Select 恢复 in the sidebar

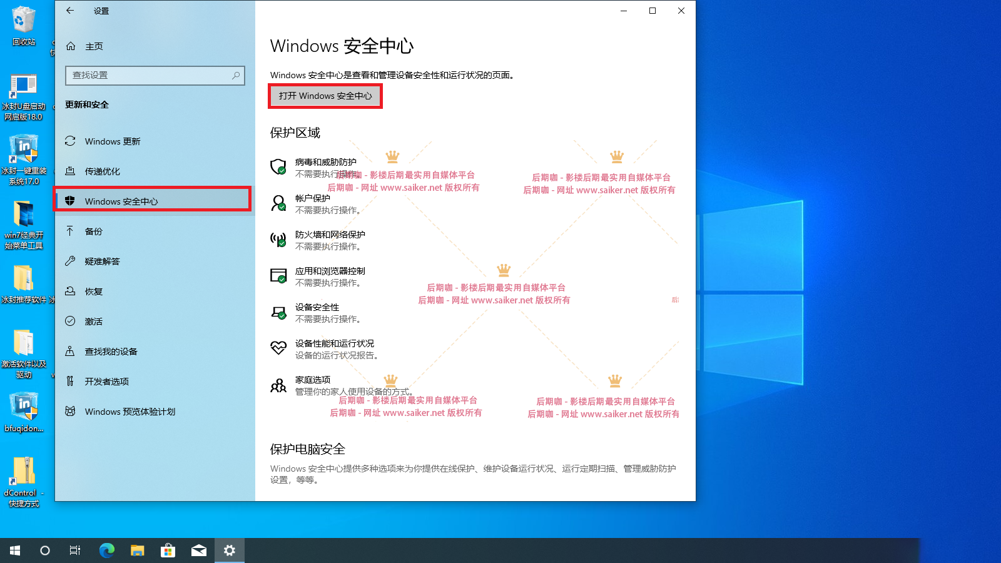155,291
